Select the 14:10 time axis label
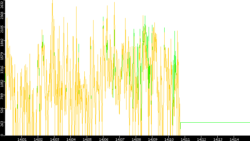This screenshot has height=141, width=250. click(x=169, y=139)
